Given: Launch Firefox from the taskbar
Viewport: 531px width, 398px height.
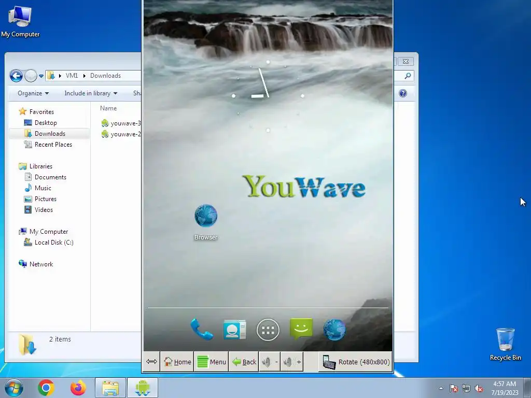Looking at the screenshot, I should pos(78,388).
